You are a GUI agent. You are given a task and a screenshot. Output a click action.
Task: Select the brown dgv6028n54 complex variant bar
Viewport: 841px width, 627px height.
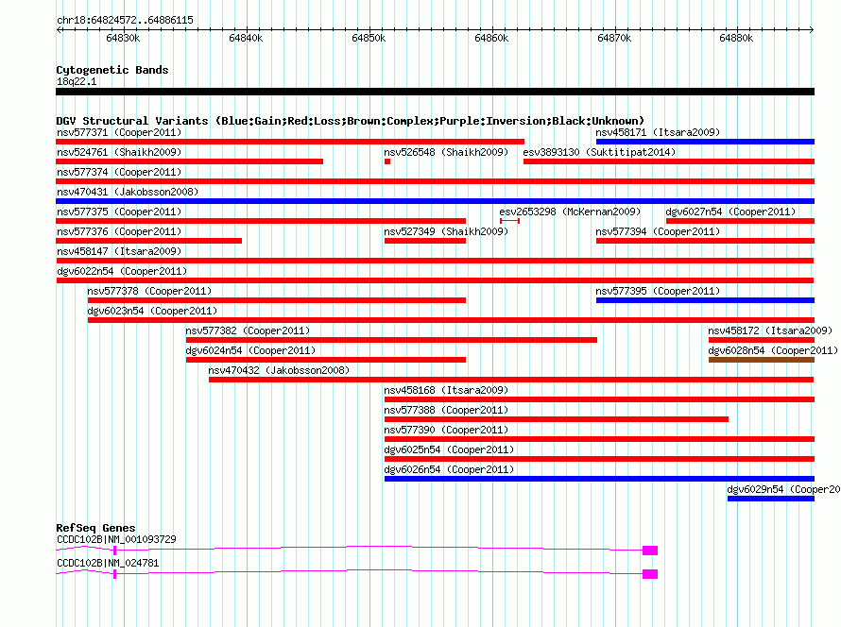pyautogui.click(x=761, y=360)
